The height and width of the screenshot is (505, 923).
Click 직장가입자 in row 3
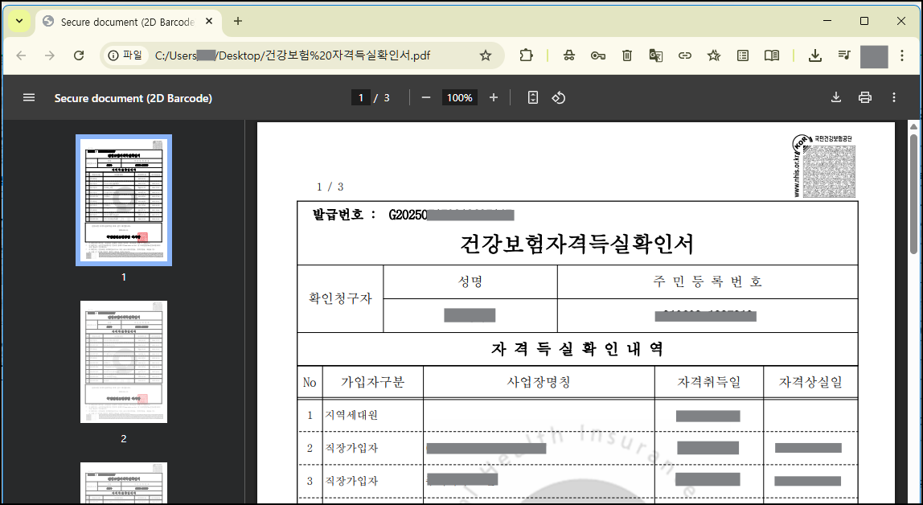click(351, 481)
